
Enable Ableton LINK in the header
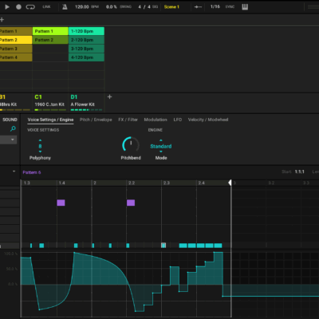click(46, 6)
